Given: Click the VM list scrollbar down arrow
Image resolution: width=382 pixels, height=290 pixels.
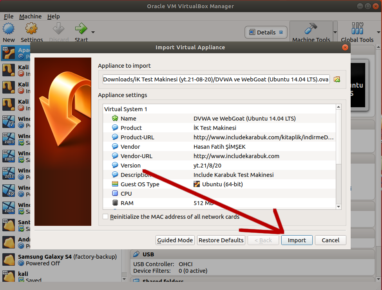Looking at the screenshot, I should pyautogui.click(x=124, y=279).
